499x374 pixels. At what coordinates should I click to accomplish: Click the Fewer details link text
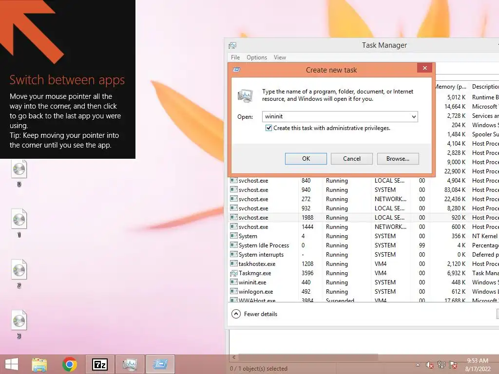261,314
